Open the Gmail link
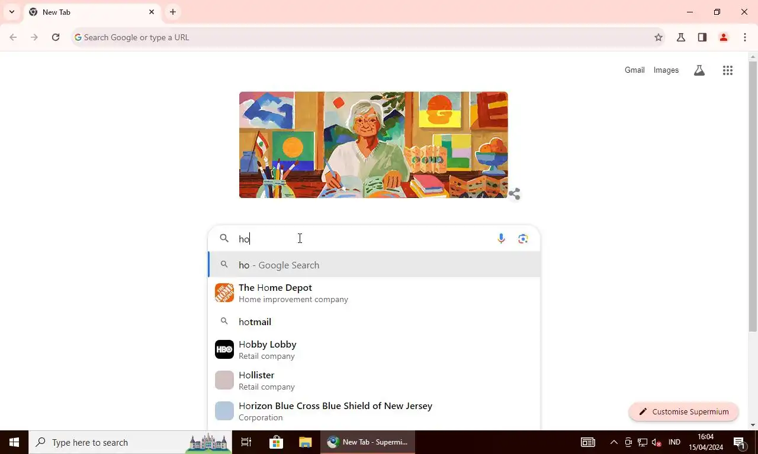This screenshot has height=454, width=758. [x=634, y=70]
